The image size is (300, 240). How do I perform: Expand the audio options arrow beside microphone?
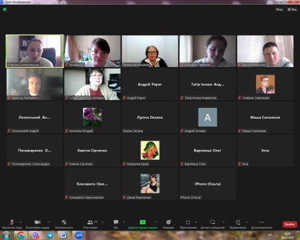pyautogui.click(x=21, y=222)
